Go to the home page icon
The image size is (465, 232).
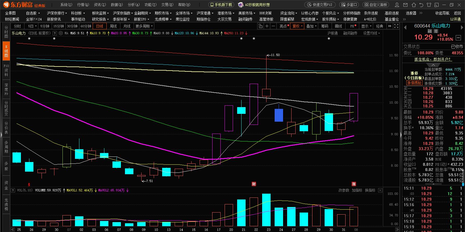414,5
